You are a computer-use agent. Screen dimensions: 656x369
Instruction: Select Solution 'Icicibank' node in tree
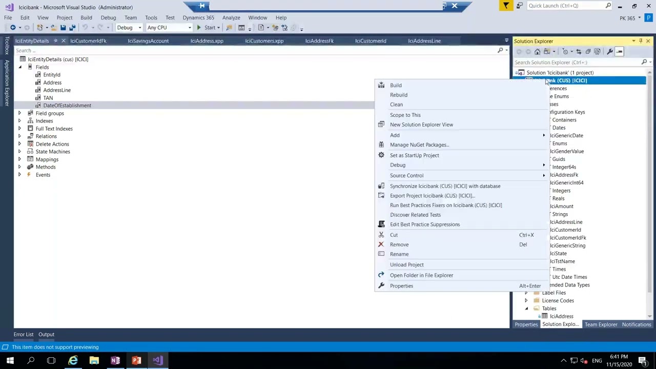coord(560,73)
